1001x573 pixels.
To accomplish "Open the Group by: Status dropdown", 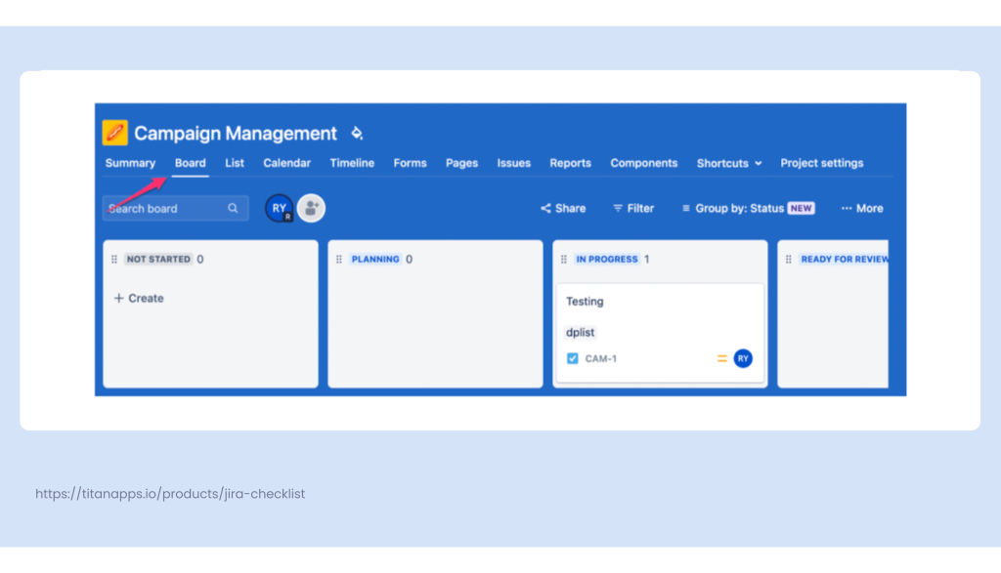I will coord(740,208).
